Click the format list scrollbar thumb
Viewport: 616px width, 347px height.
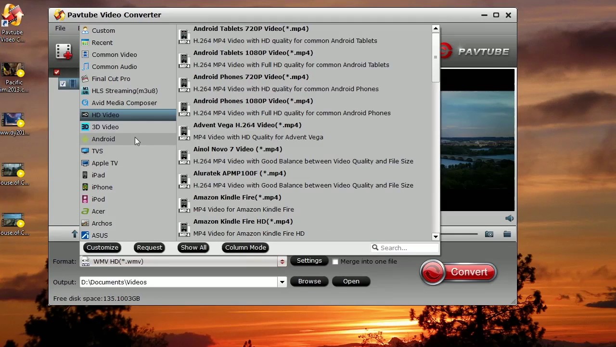click(436, 57)
